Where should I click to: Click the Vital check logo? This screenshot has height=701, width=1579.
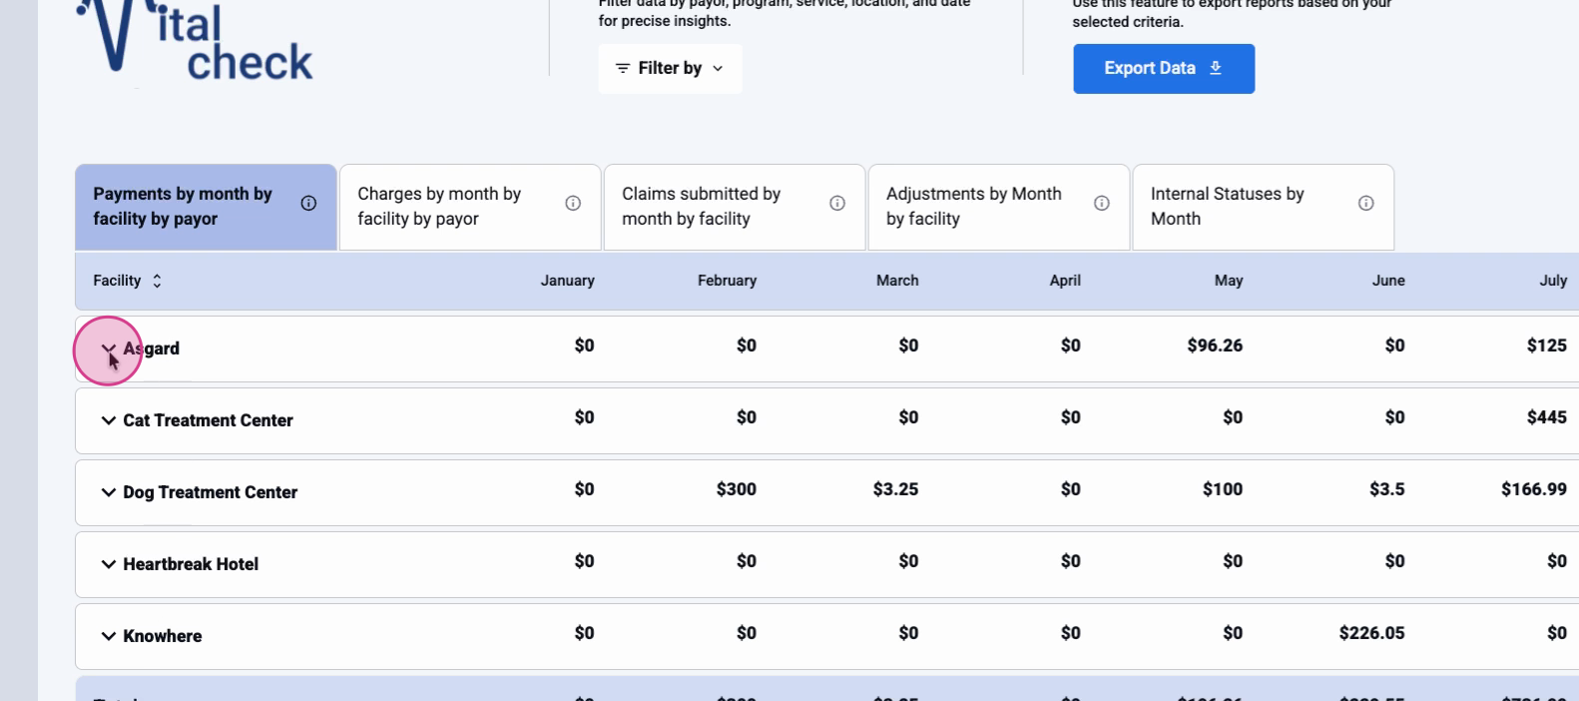196,40
